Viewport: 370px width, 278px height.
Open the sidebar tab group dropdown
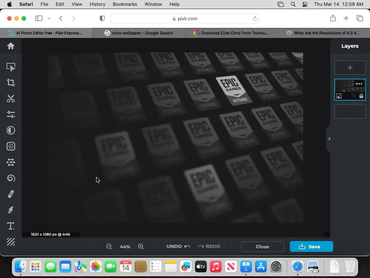point(49,18)
